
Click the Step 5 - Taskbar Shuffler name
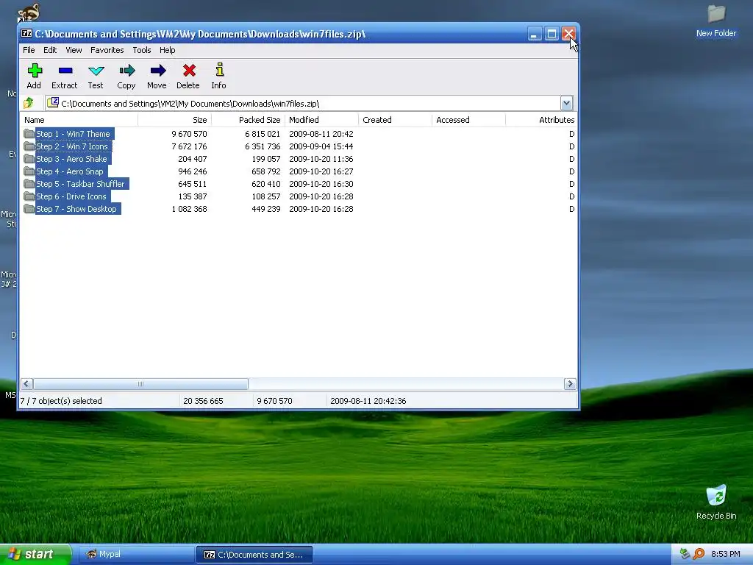point(80,184)
